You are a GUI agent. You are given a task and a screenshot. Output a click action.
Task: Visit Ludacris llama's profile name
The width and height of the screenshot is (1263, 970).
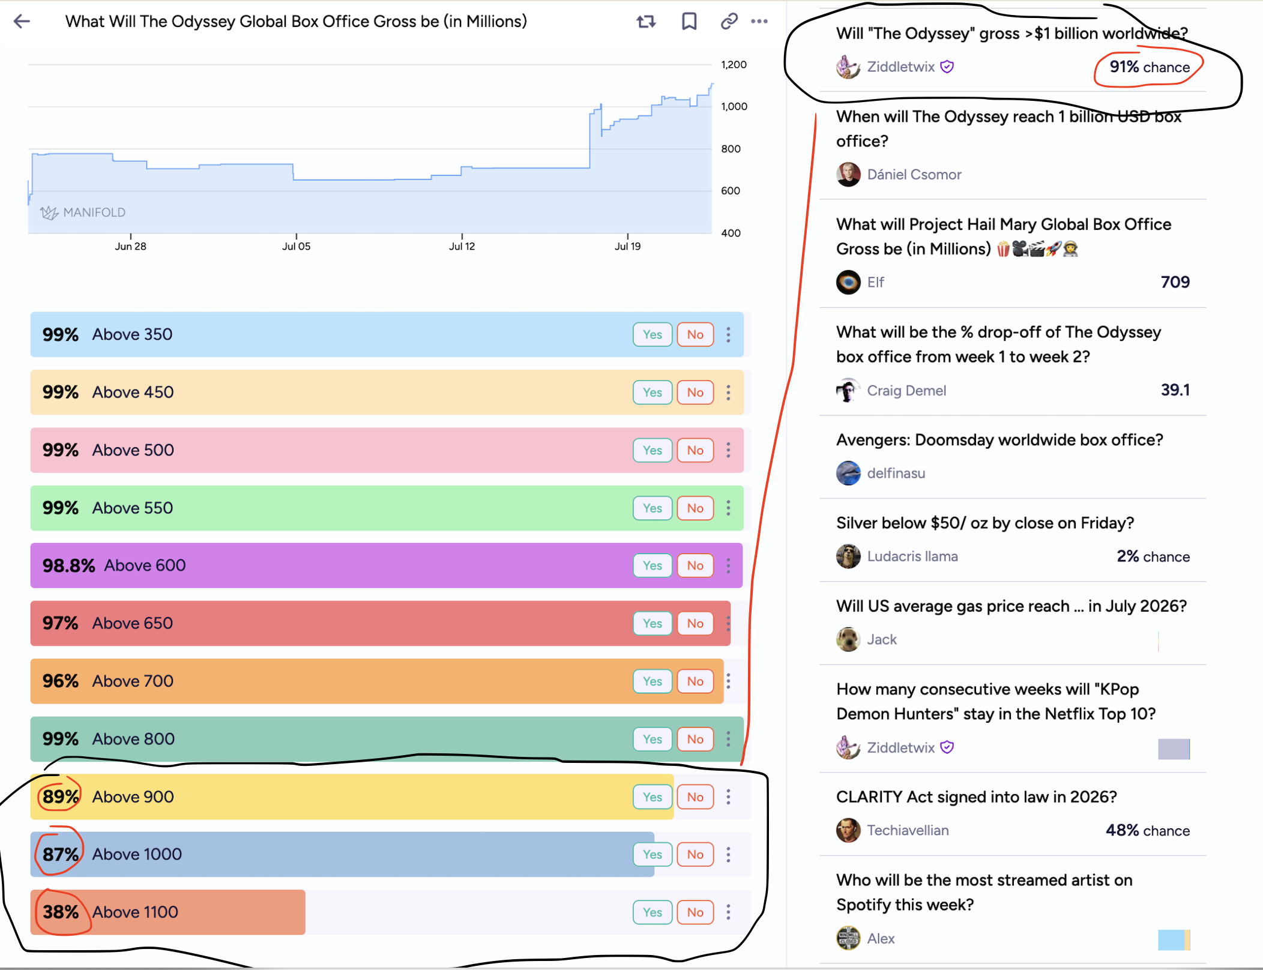(x=912, y=556)
